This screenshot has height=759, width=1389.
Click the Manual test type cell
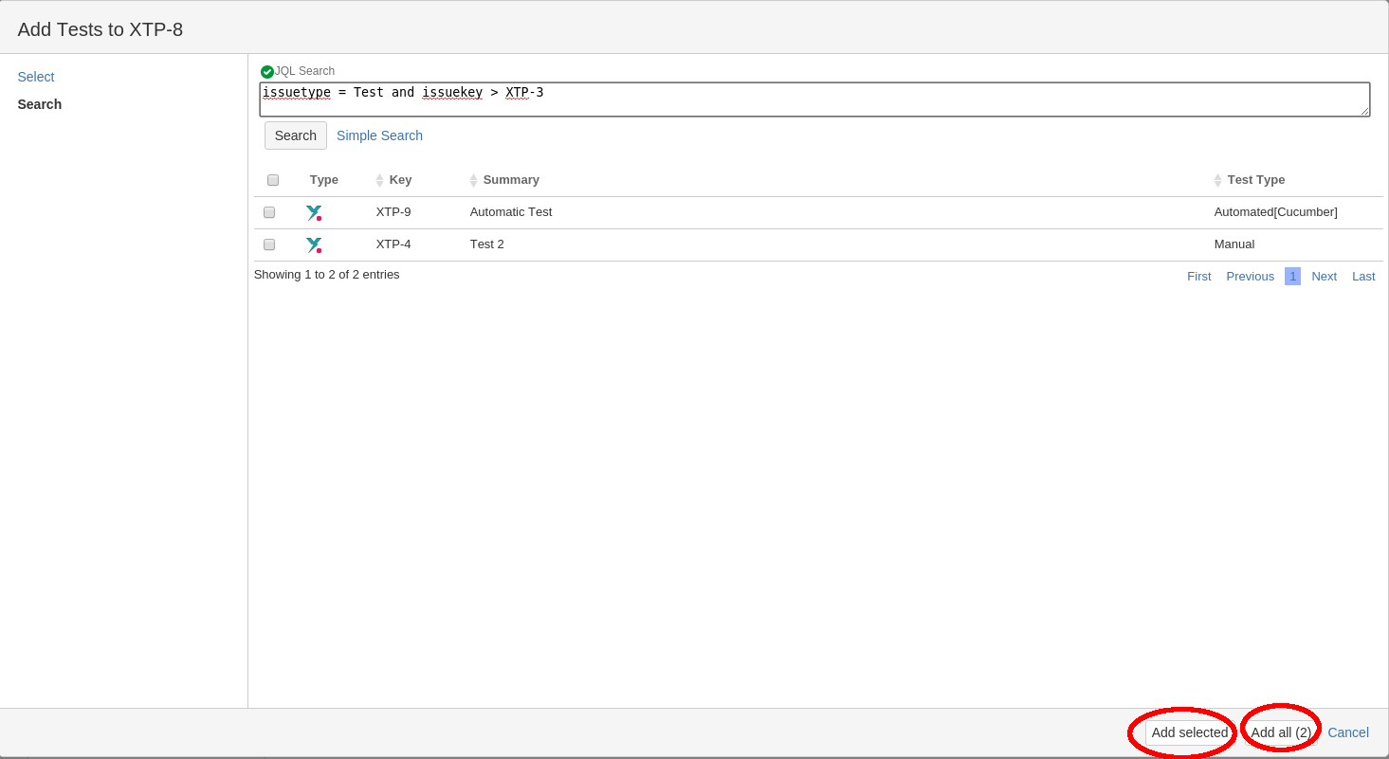pyautogui.click(x=1234, y=244)
